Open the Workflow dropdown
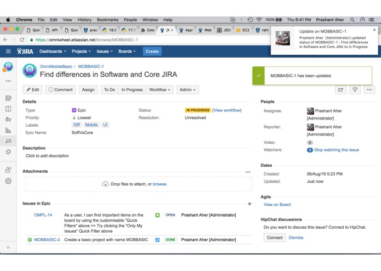381x271 pixels. [160, 89]
